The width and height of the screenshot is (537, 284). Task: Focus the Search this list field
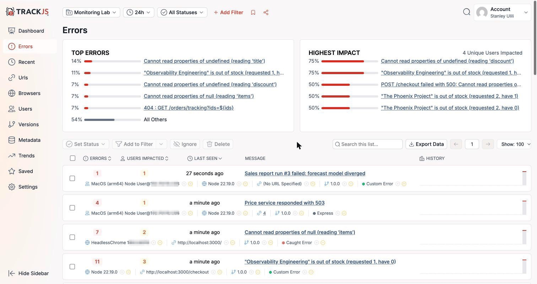(x=368, y=144)
